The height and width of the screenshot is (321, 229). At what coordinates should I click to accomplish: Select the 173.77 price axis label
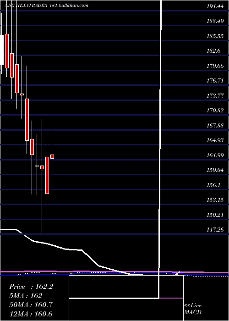coord(215,96)
